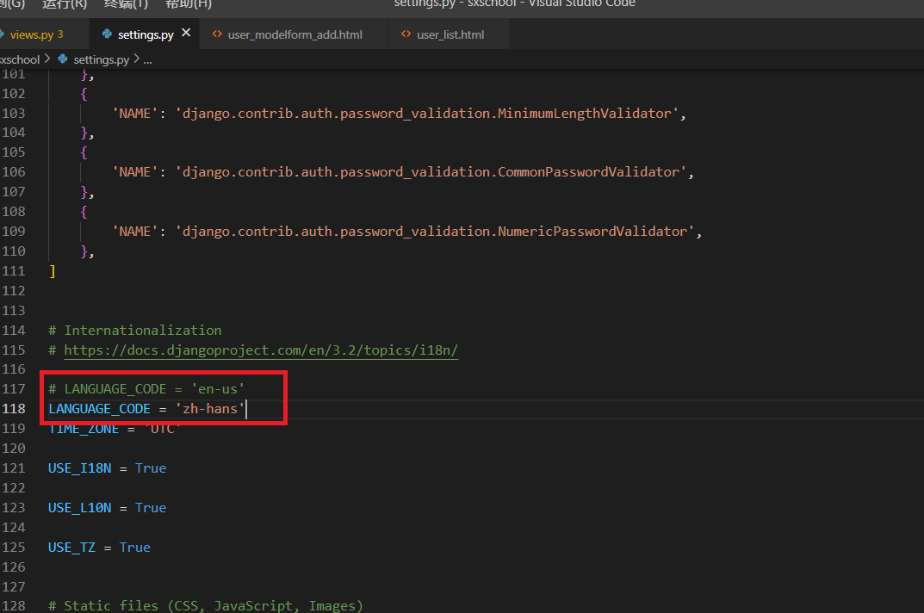
Task: Click the HTML icon on user_list.html tab
Action: click(406, 34)
